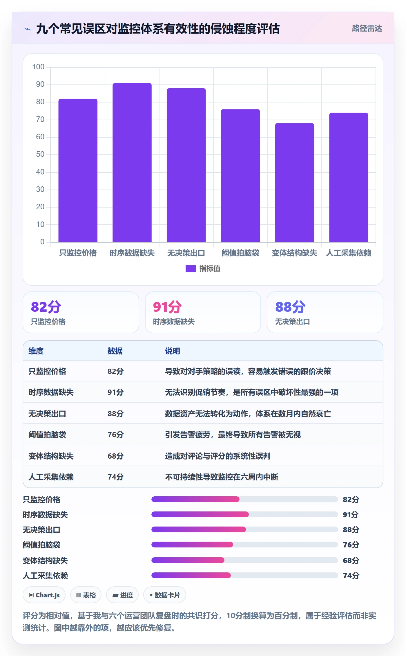Select the 阈值拍脑袋 table row name

click(x=47, y=435)
